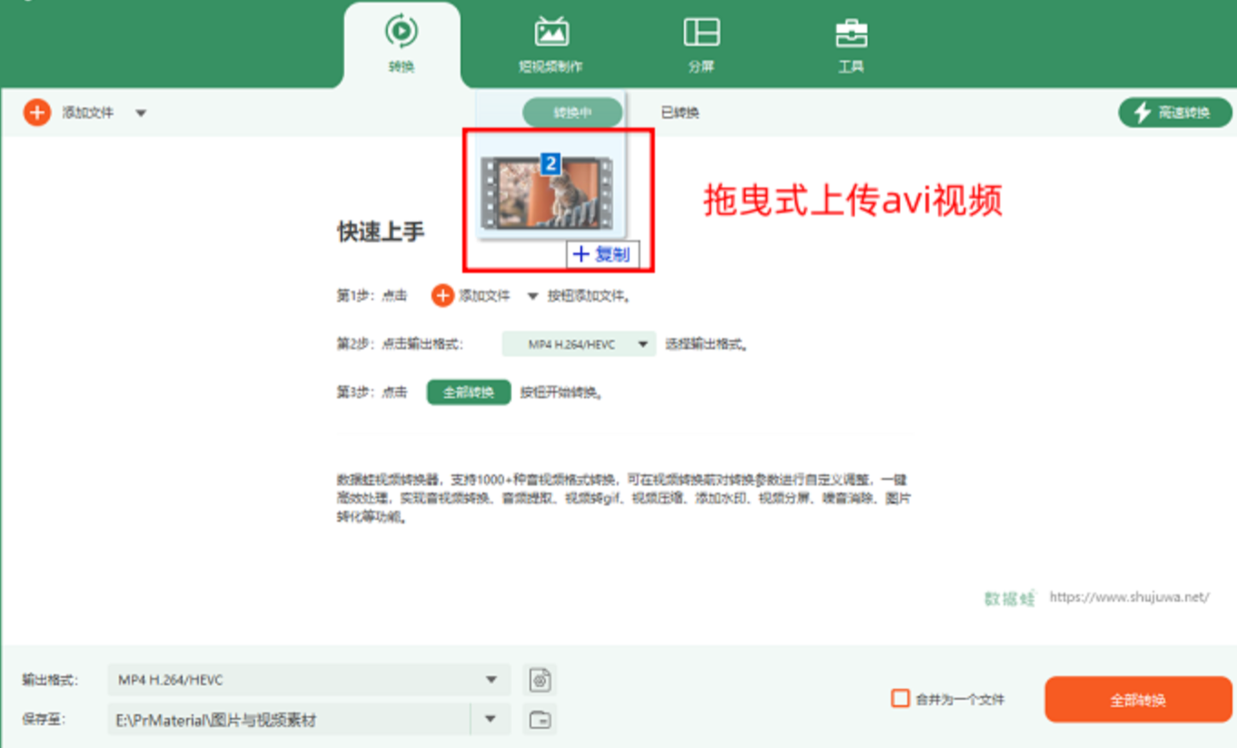Image resolution: width=1237 pixels, height=748 pixels.
Task: Open the 工具 toolbox tab
Action: pyautogui.click(x=851, y=44)
